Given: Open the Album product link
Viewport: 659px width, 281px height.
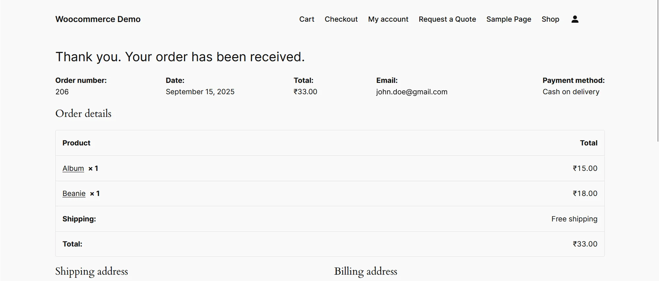Looking at the screenshot, I should pyautogui.click(x=73, y=168).
